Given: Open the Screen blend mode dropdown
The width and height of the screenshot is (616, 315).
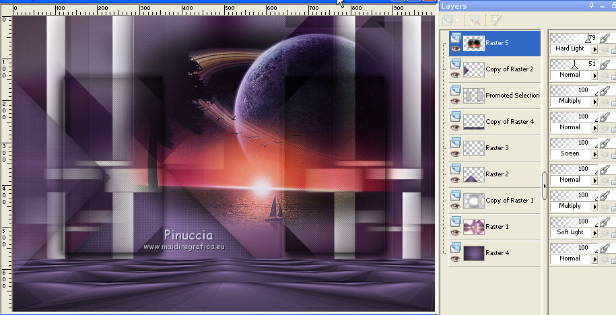Looking at the screenshot, I should [x=594, y=154].
